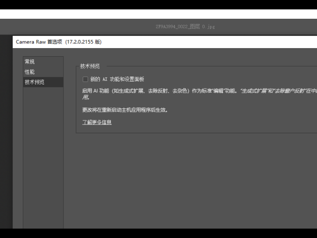
Task: Enable the 新的 AI 功能和设置面板 checkbox
Action: pyautogui.click(x=85, y=80)
